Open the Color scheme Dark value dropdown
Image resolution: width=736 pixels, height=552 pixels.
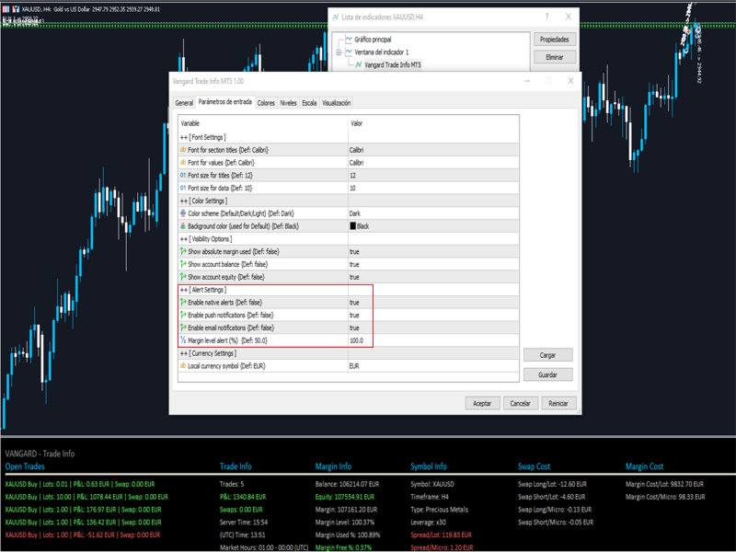coord(433,213)
